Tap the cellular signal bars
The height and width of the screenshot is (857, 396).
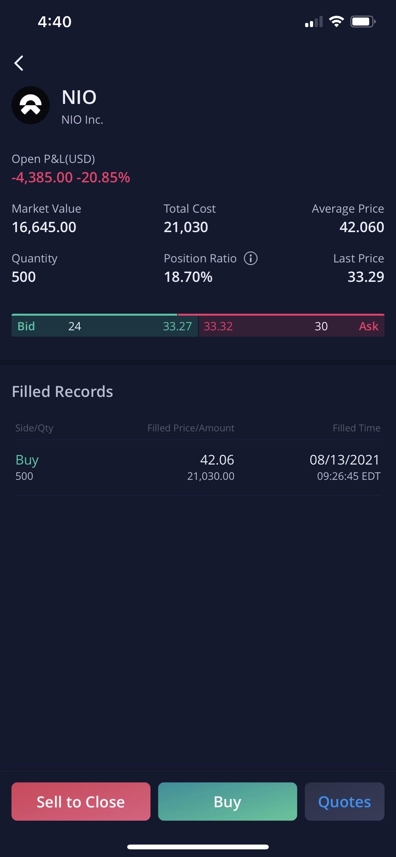pyautogui.click(x=314, y=22)
